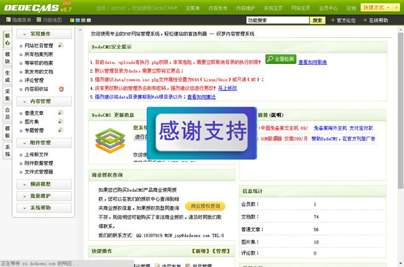Open 内容维护 in the top navigation

pyautogui.click(x=246, y=8)
